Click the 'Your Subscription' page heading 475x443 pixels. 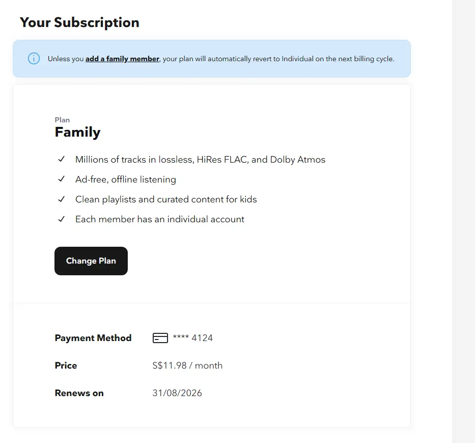point(79,22)
